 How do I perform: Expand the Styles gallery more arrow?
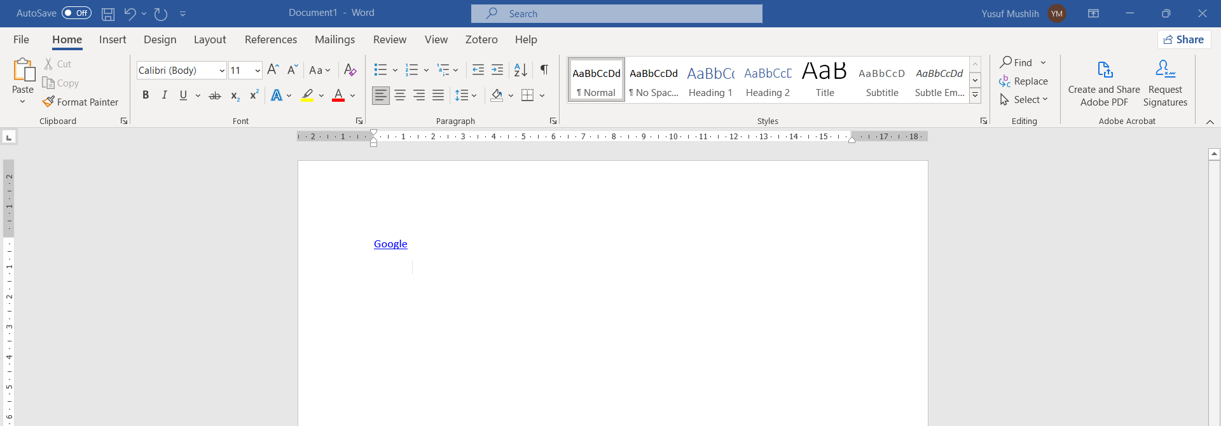coord(975,95)
